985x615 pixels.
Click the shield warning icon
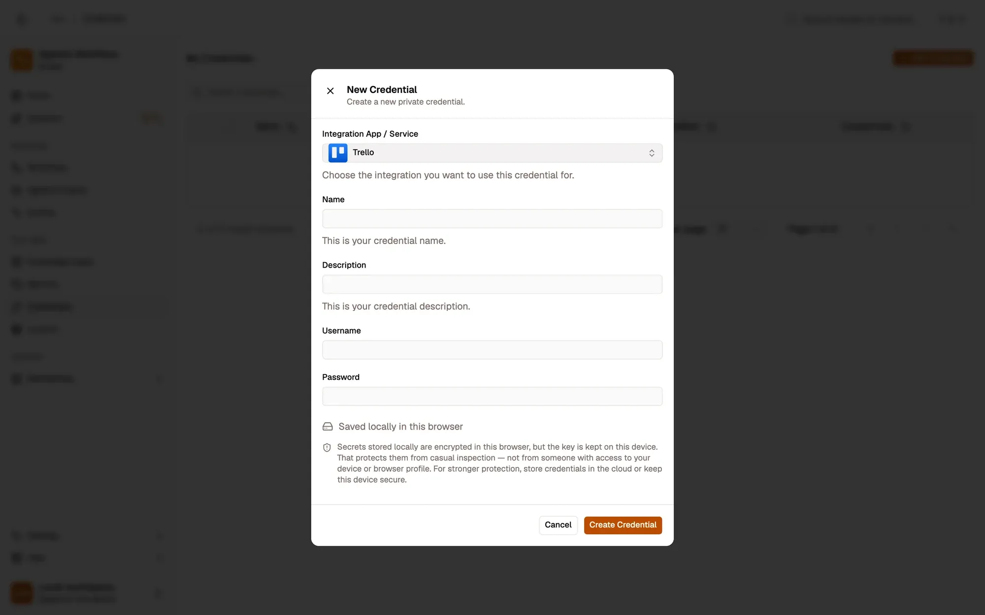click(327, 447)
